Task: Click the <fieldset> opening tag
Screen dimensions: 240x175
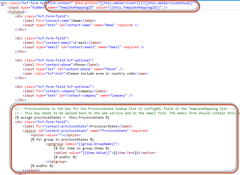Action: click(17, 12)
